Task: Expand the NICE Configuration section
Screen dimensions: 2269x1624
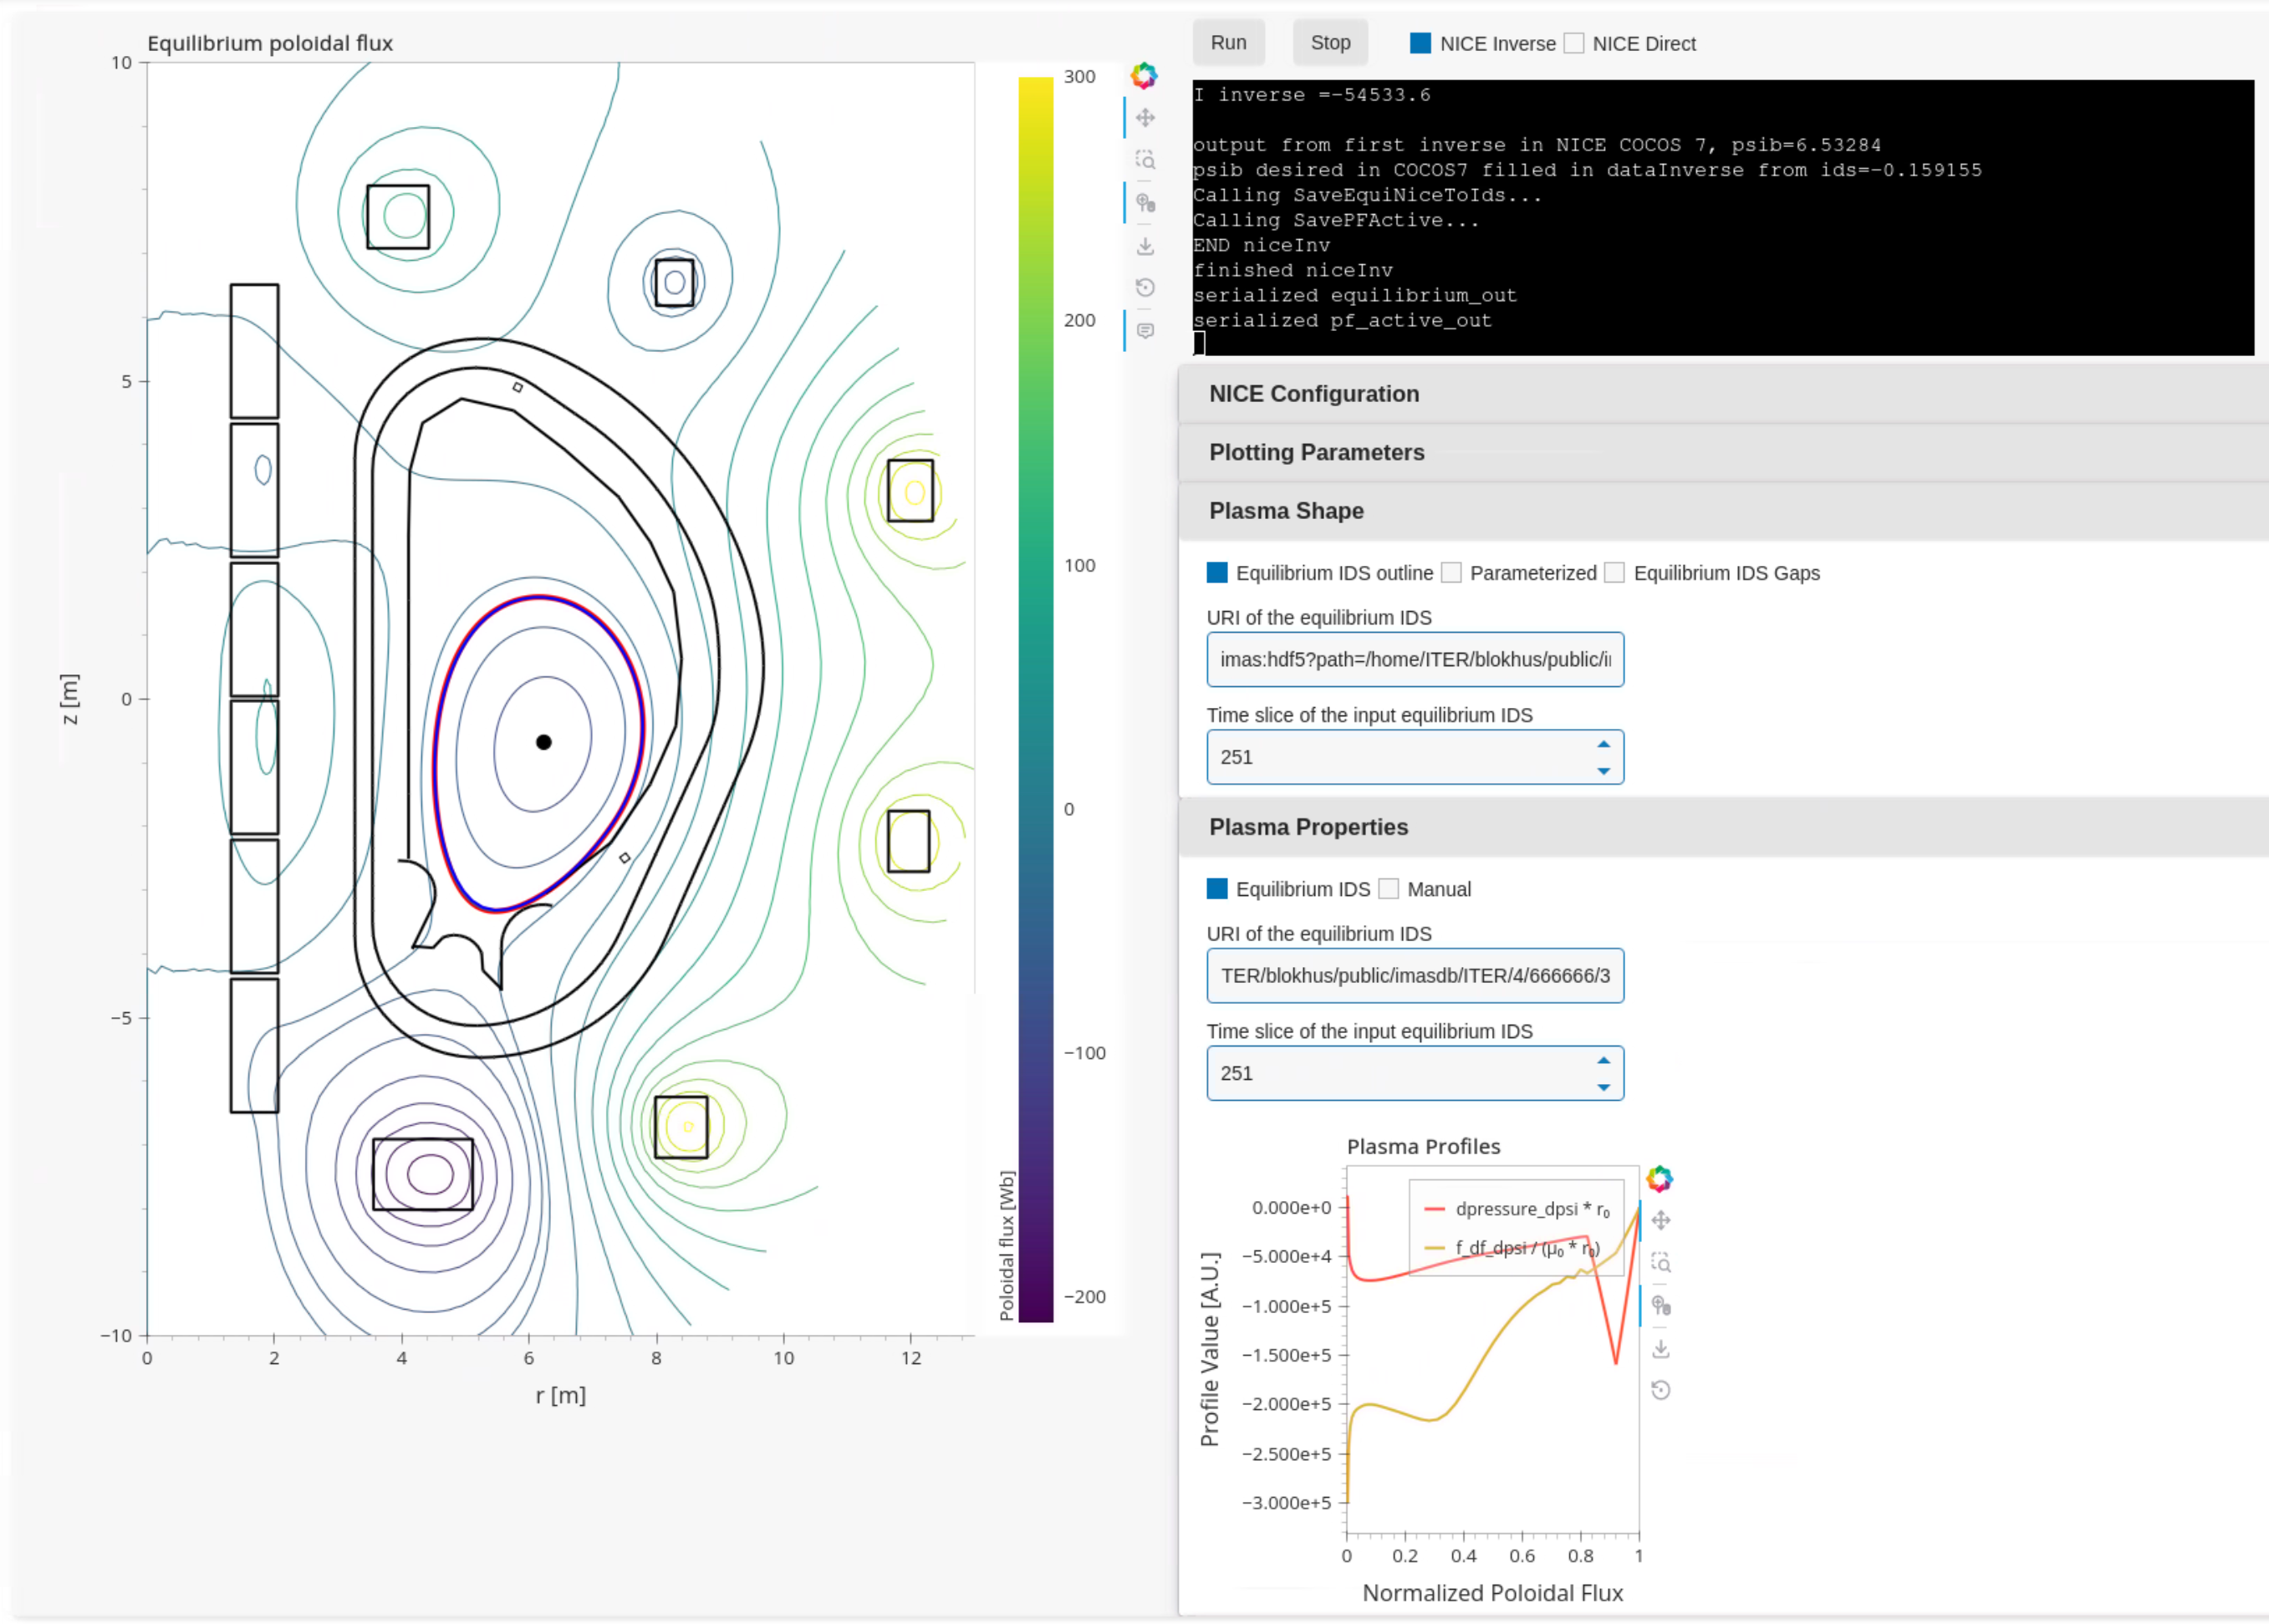Action: click(1723, 393)
